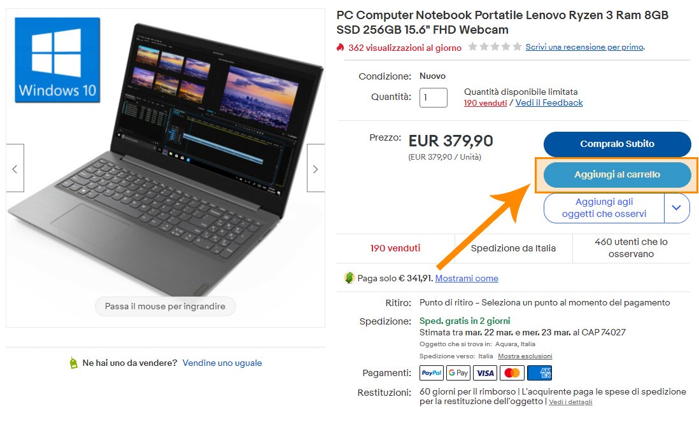Screen dimensions: 699x427
Task: Click the Quantità input field
Action: pos(433,97)
